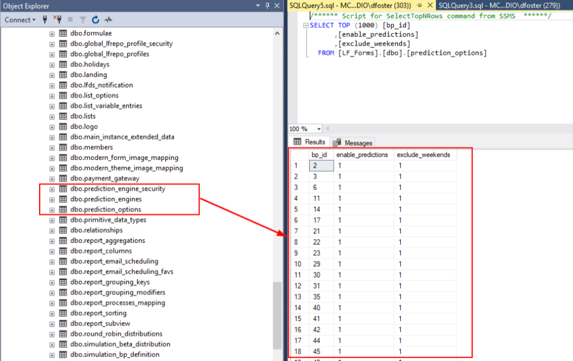Pin the SQLQuery5.sql tab
Viewport: 573px width, 361px height.
[x=419, y=5]
